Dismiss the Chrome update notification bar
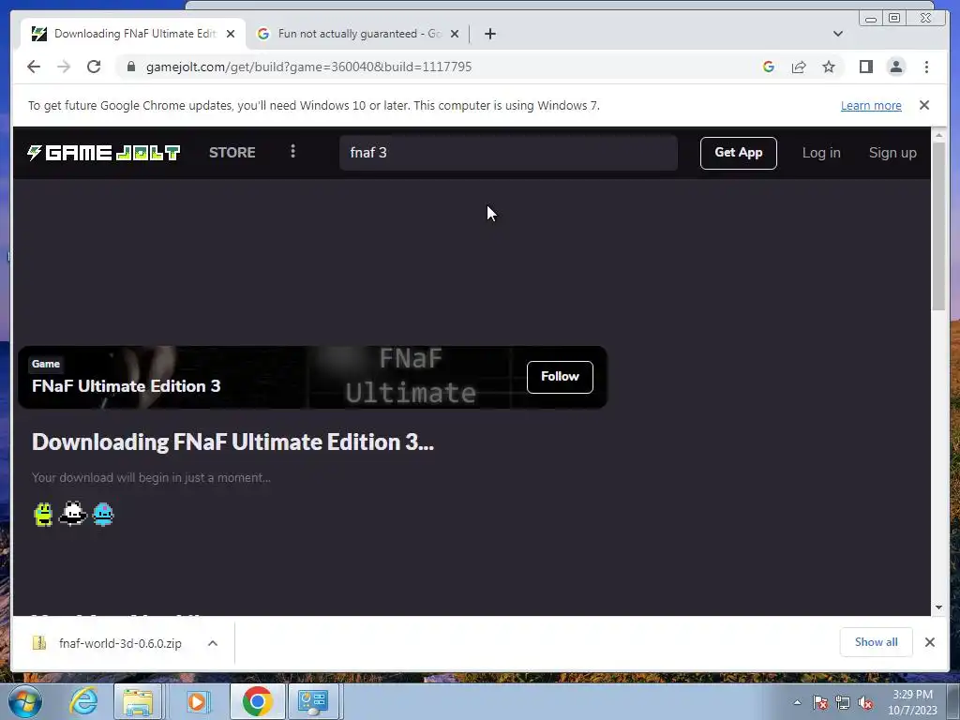 (x=924, y=105)
